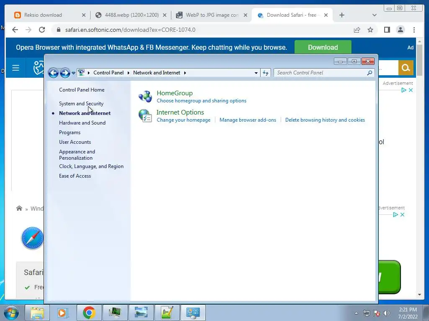Click the HomeGroup icon
Screen dimensions: 429x321
145,97
